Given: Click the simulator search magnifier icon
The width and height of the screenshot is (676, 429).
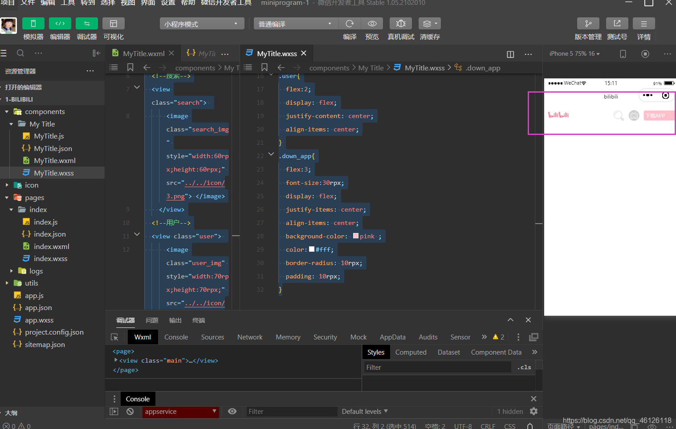Looking at the screenshot, I should coord(618,115).
